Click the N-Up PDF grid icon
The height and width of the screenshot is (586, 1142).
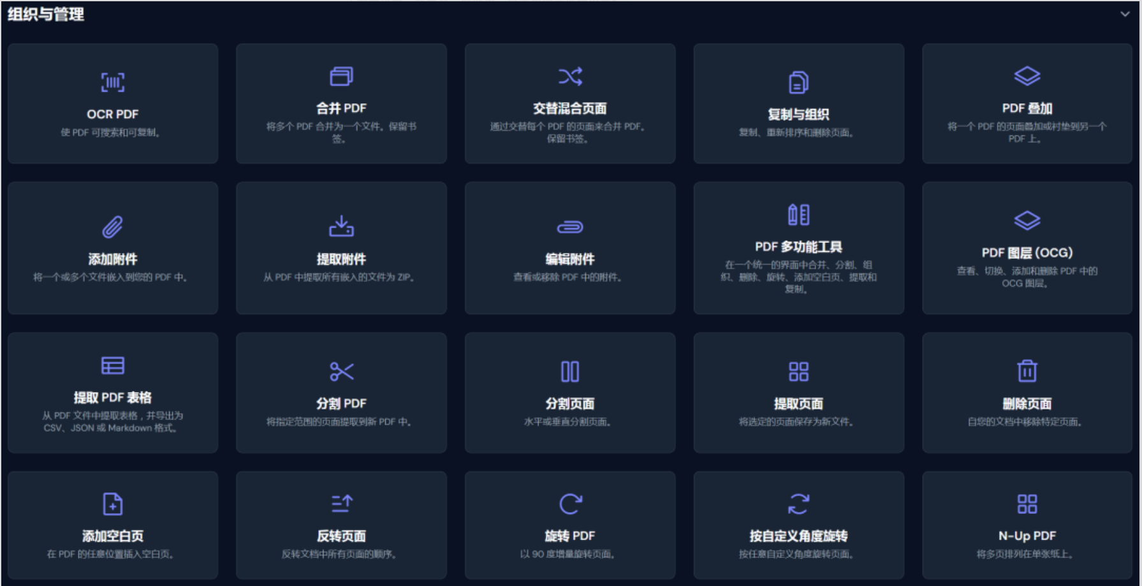pyautogui.click(x=1027, y=504)
